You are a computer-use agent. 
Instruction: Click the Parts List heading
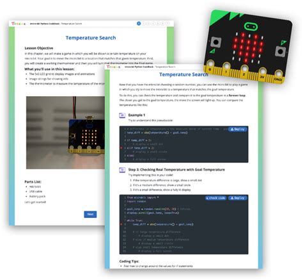[33, 182]
